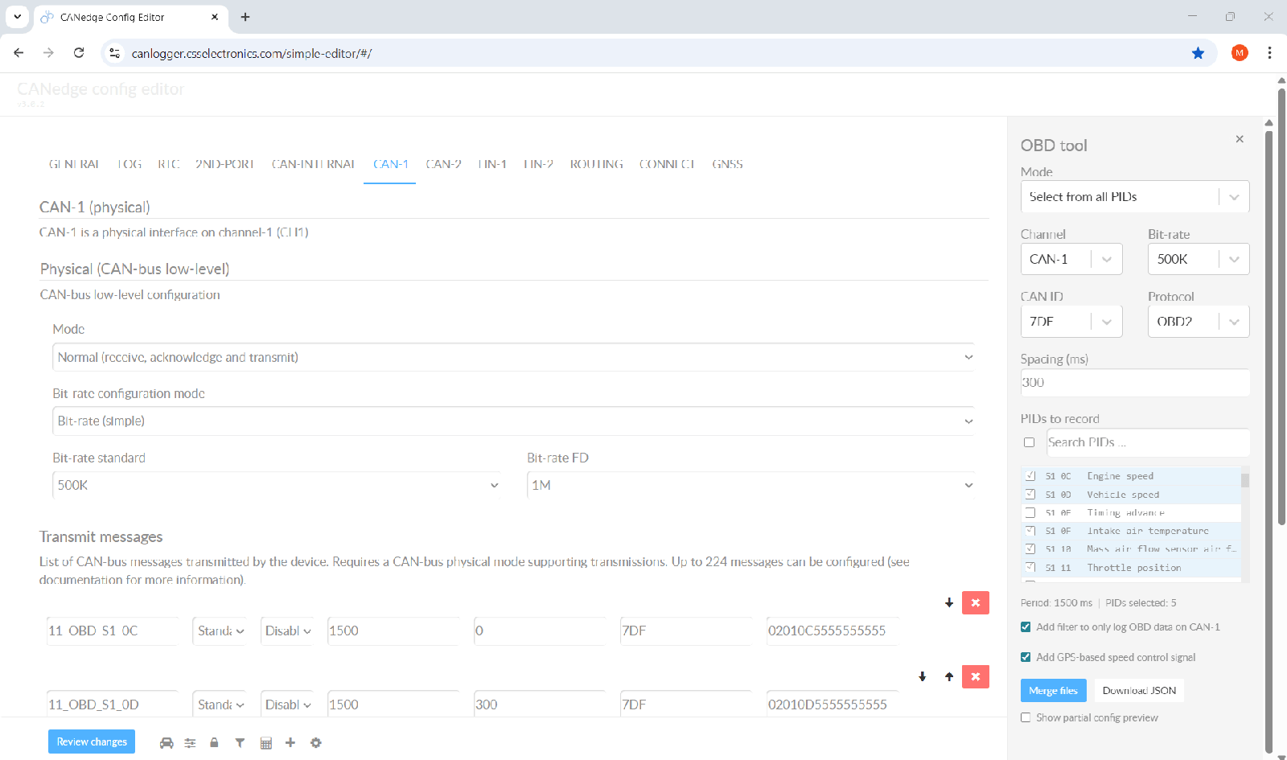The height and width of the screenshot is (760, 1287).
Task: Check the Timing advance PID
Action: click(1030, 513)
